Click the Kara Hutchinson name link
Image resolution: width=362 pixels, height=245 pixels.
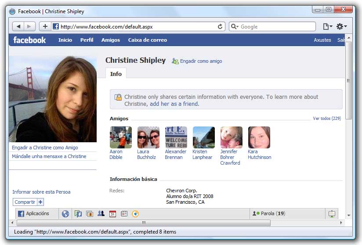point(260,155)
